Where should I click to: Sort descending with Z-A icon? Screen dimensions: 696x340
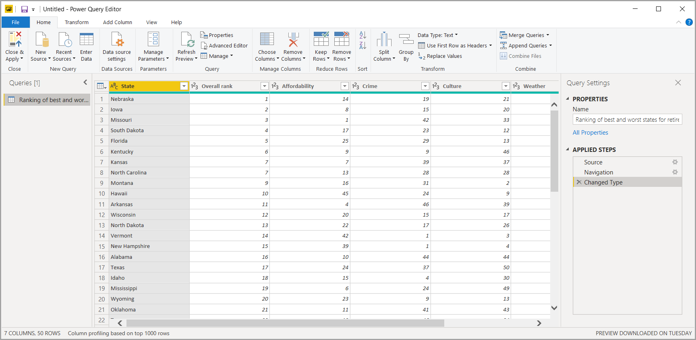pyautogui.click(x=363, y=45)
